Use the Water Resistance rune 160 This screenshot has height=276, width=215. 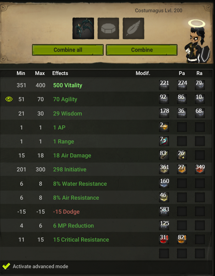tap(164, 183)
